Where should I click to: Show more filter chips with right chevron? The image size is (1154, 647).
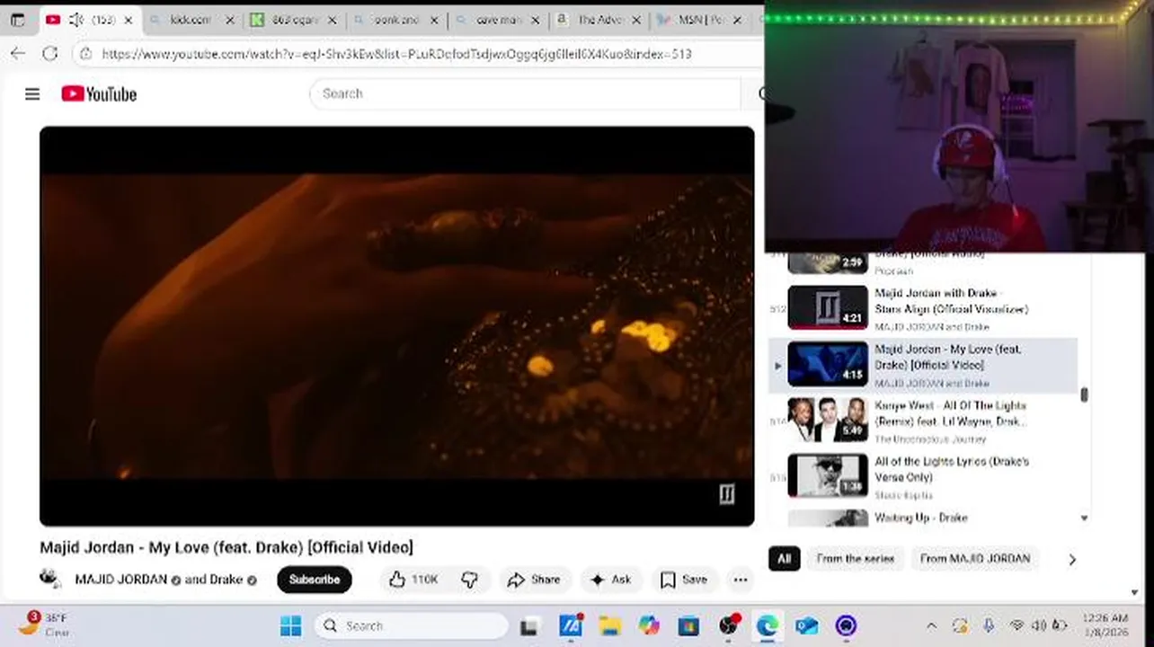pos(1071,559)
